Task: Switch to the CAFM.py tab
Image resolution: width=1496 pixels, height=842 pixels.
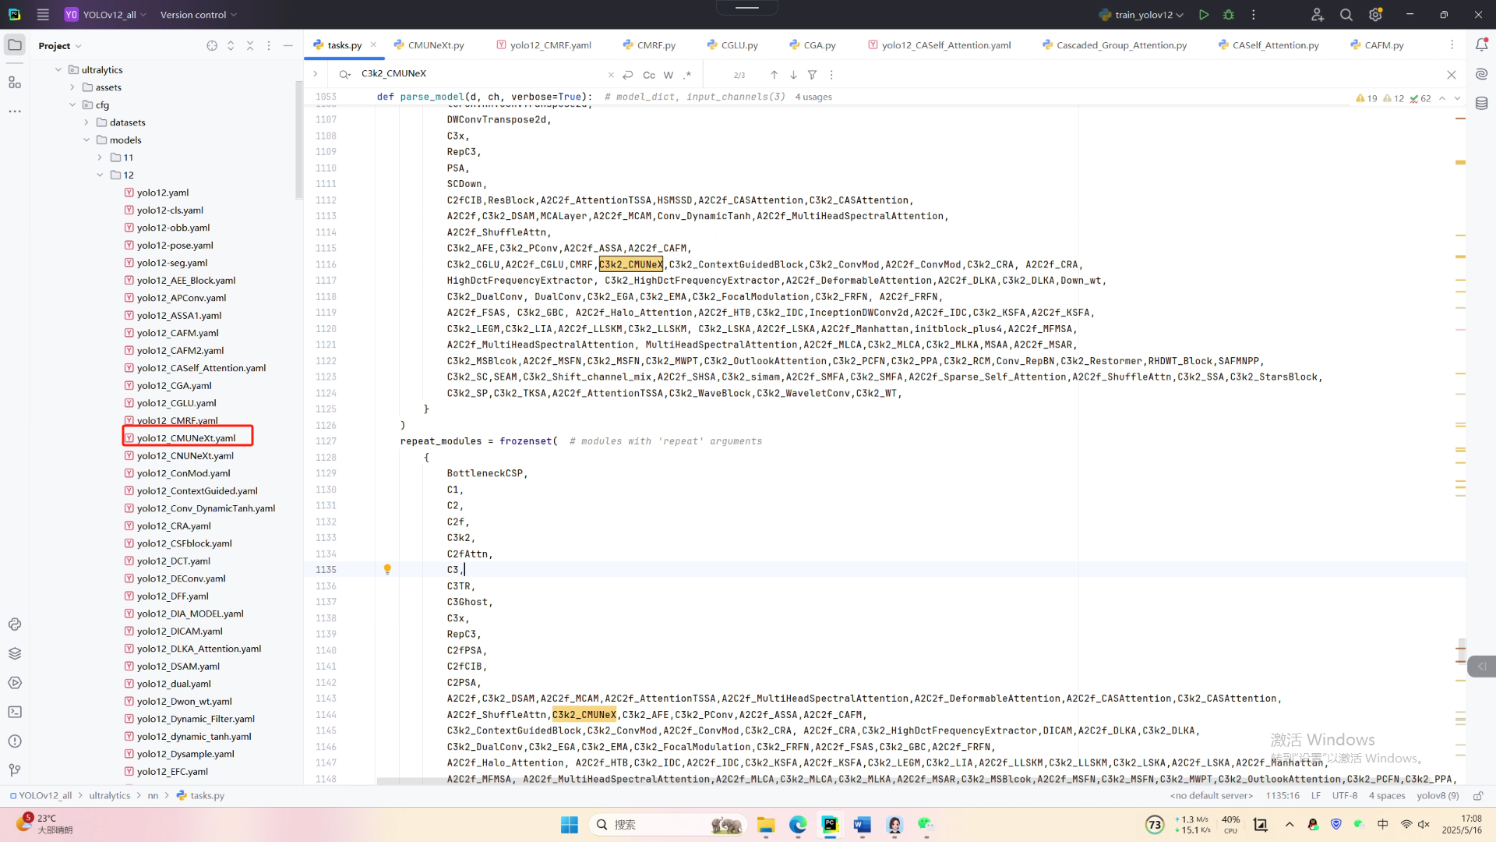Action: tap(1383, 45)
